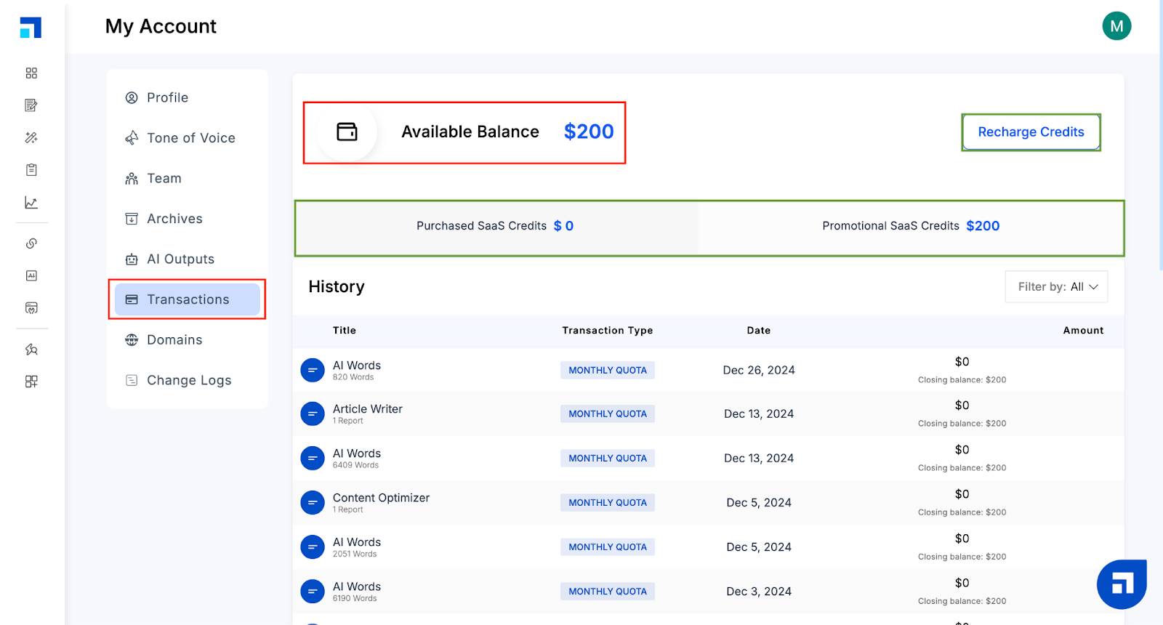Click the app logo at top left
The width and height of the screenshot is (1163, 625).
[31, 28]
